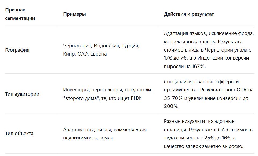Select the "Тип объекта" row label
The image size is (258, 156).
click(19, 134)
